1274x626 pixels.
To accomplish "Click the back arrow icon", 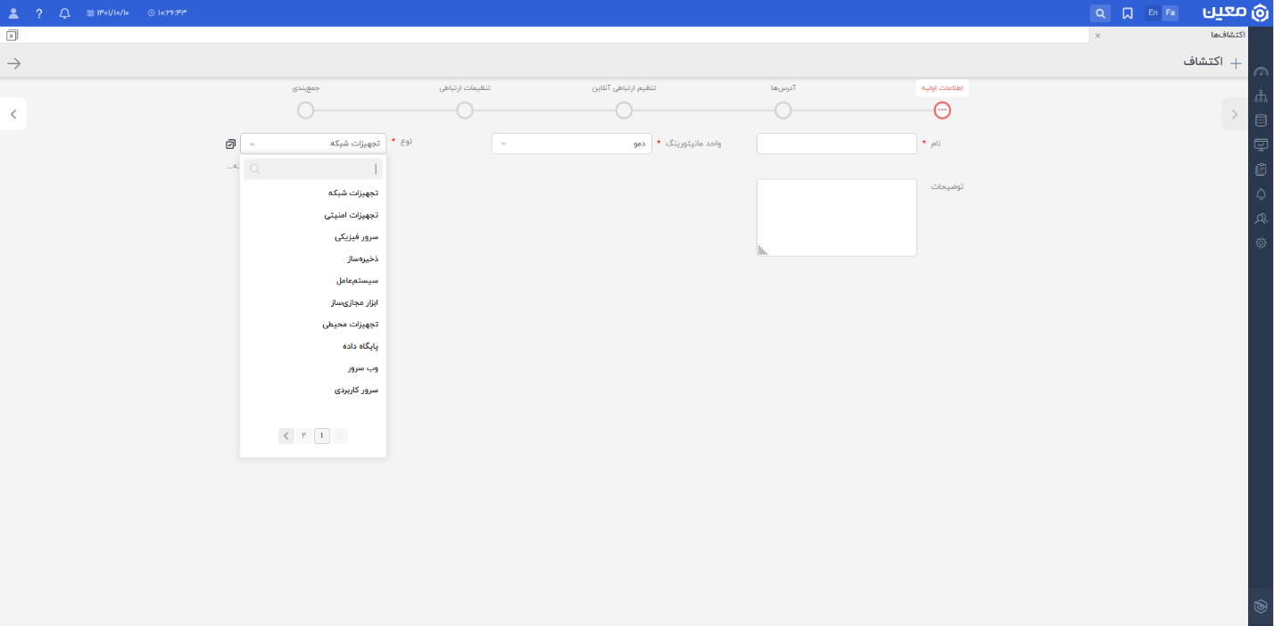I will point(13,63).
